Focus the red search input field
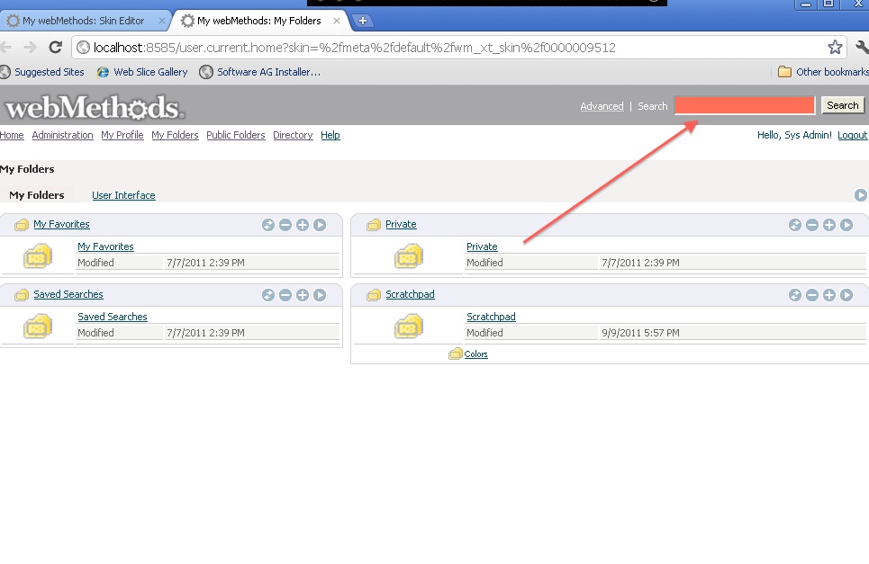Viewport: 869px width, 564px height. click(745, 105)
